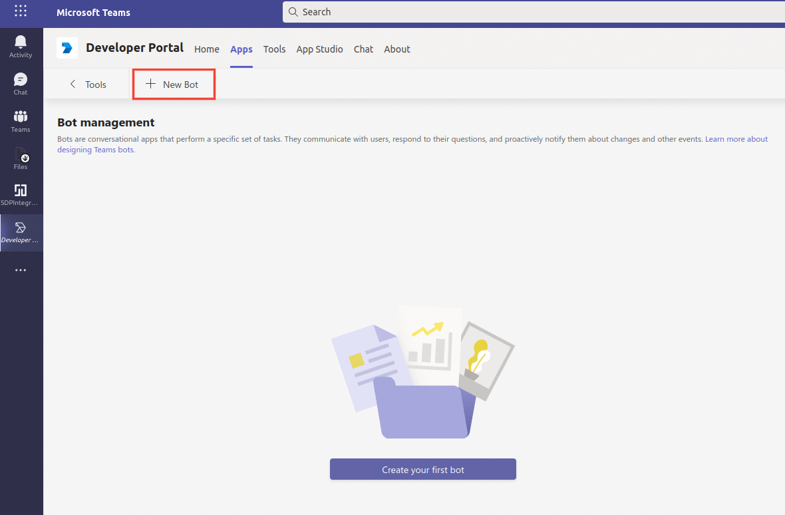Click the Tools back label

point(96,85)
